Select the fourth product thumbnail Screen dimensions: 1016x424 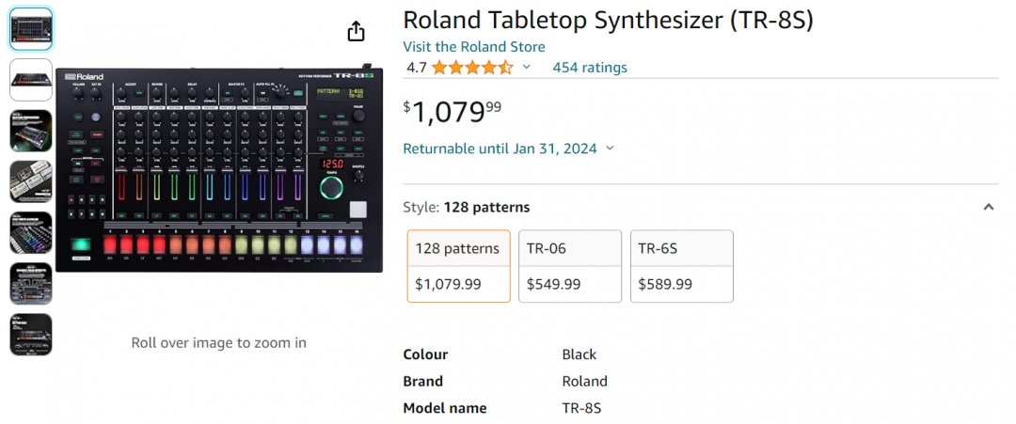31,181
